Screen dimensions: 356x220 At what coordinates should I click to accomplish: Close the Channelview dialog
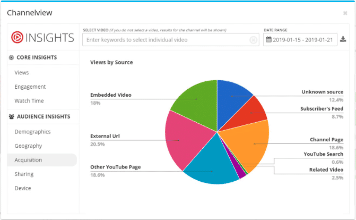click(x=345, y=13)
